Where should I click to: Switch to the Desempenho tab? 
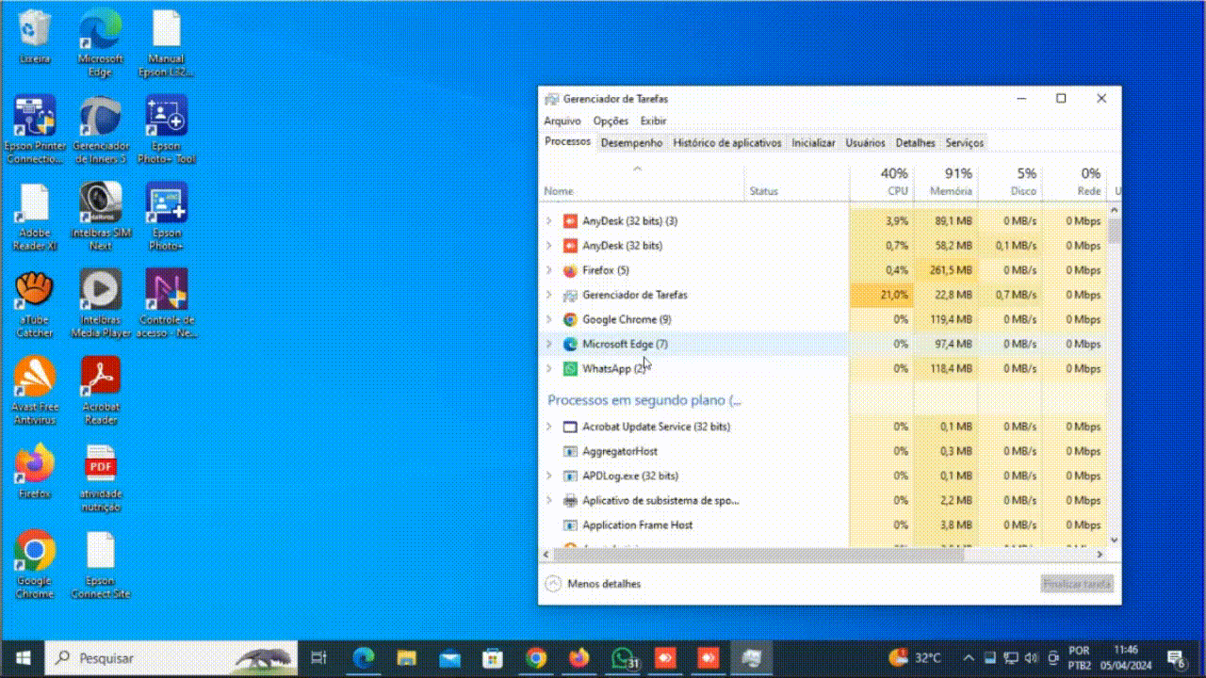click(x=631, y=143)
